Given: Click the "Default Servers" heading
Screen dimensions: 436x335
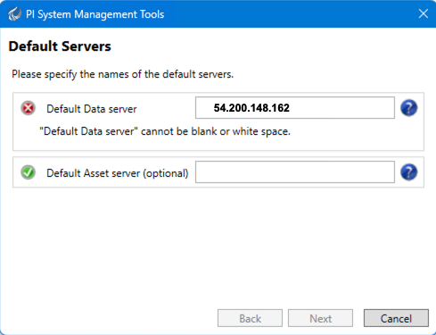Looking at the screenshot, I should coord(60,46).
